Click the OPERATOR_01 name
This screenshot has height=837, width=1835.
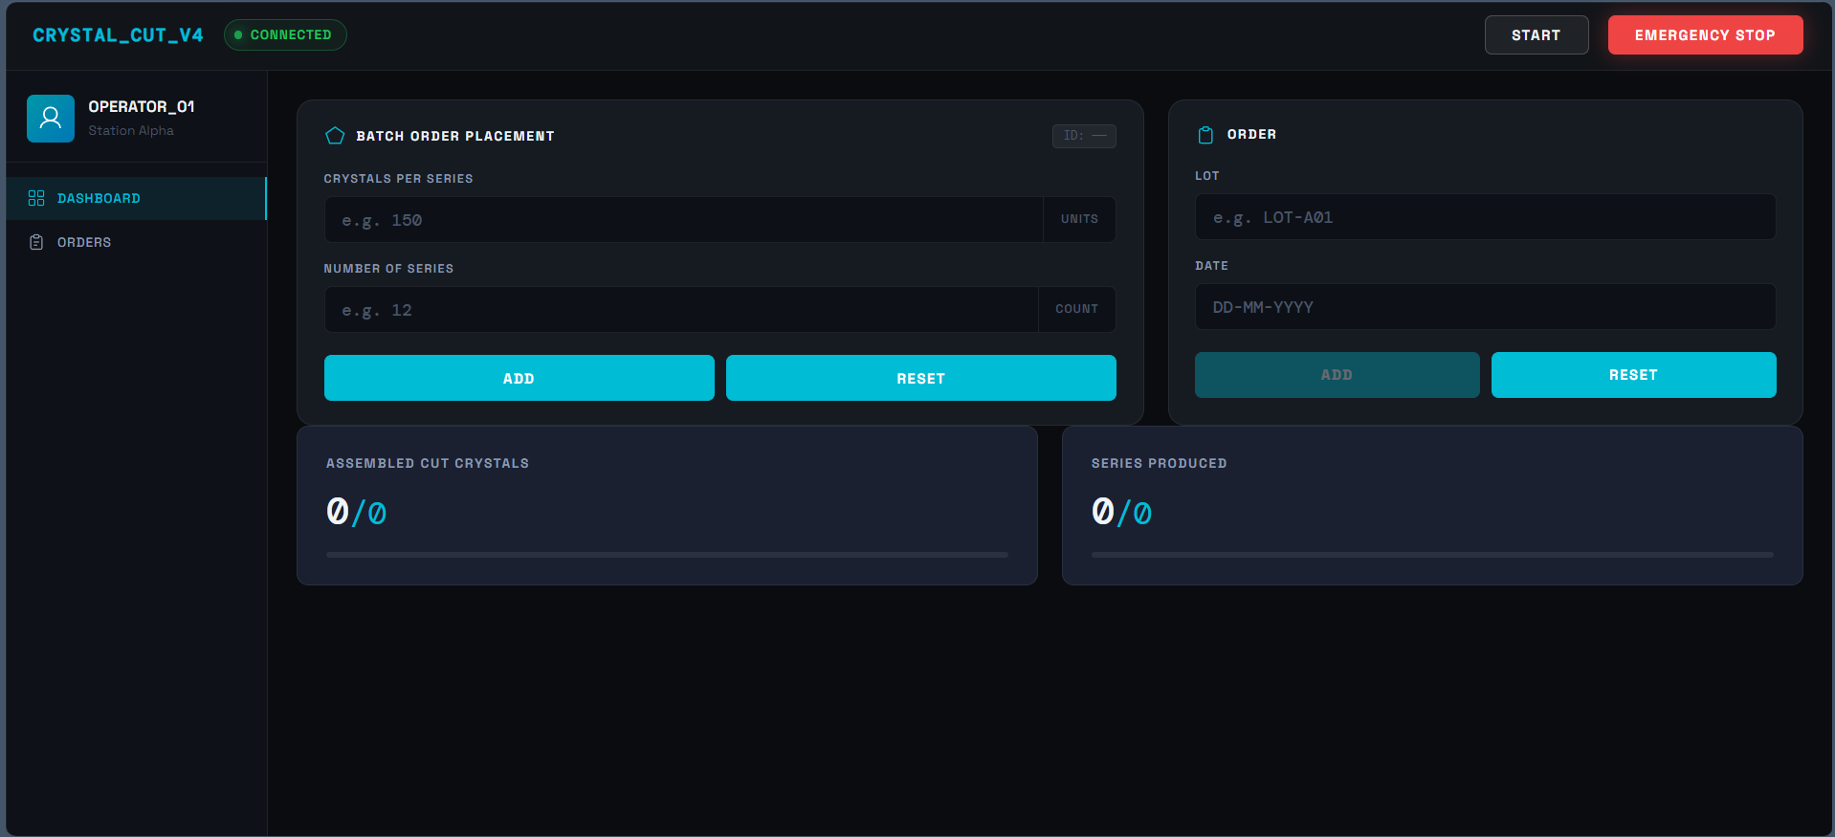142,107
